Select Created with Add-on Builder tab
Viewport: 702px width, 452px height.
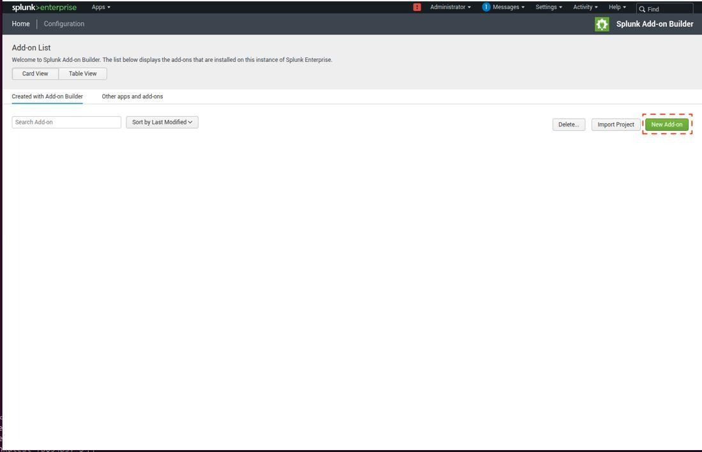coord(47,96)
